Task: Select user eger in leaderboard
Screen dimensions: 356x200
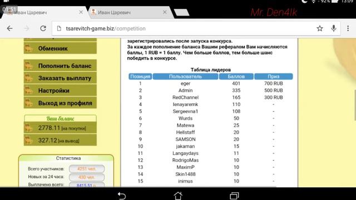Action: (x=185, y=83)
